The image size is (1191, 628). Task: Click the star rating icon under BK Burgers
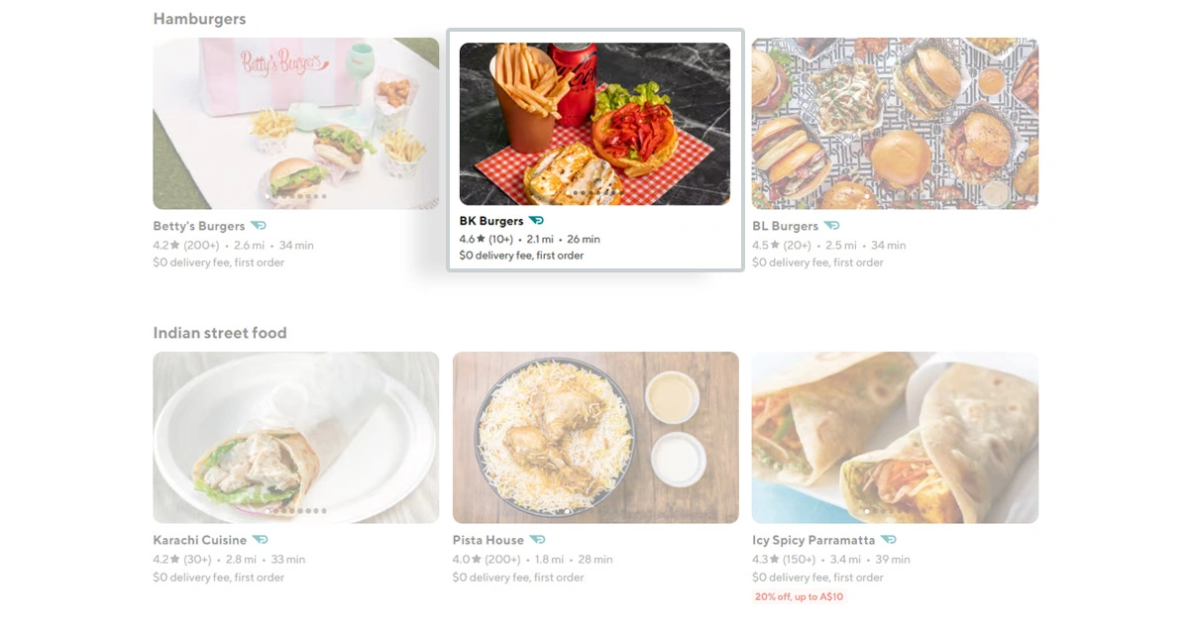point(481,239)
